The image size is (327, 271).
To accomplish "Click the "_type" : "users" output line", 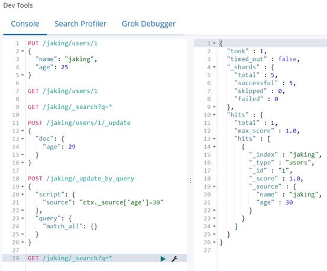I will [x=281, y=163].
